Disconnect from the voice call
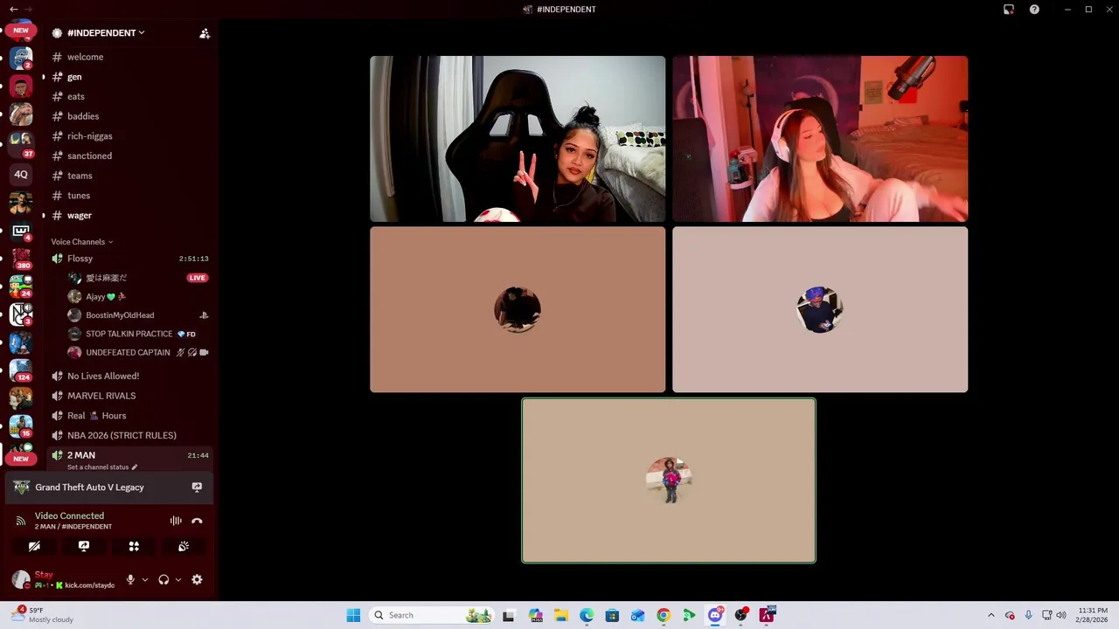Image resolution: width=1119 pixels, height=629 pixels. point(197,521)
